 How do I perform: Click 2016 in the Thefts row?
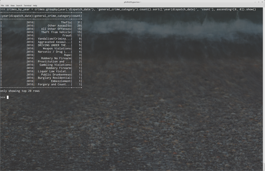(x=30, y=22)
